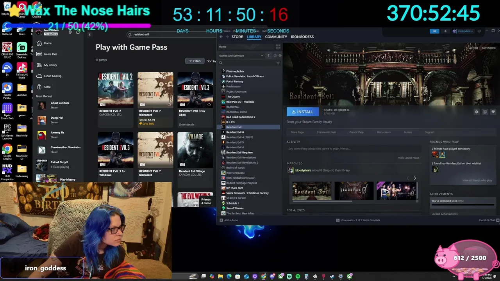Click next arrow in Steam activity carousel

414,178
